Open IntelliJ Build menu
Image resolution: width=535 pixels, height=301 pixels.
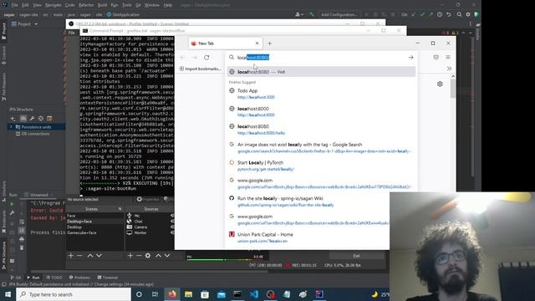(102, 5)
